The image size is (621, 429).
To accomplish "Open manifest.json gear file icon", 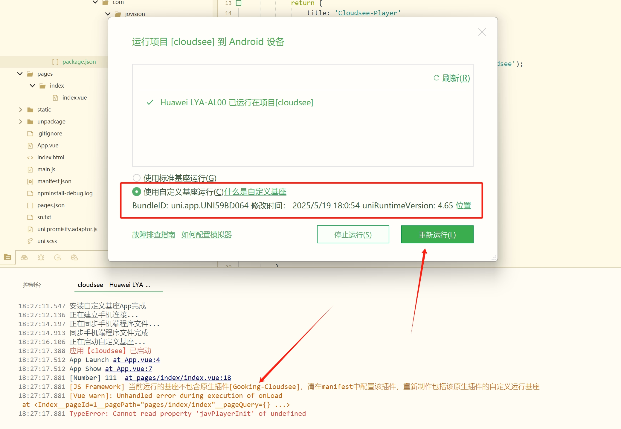I will (x=30, y=181).
